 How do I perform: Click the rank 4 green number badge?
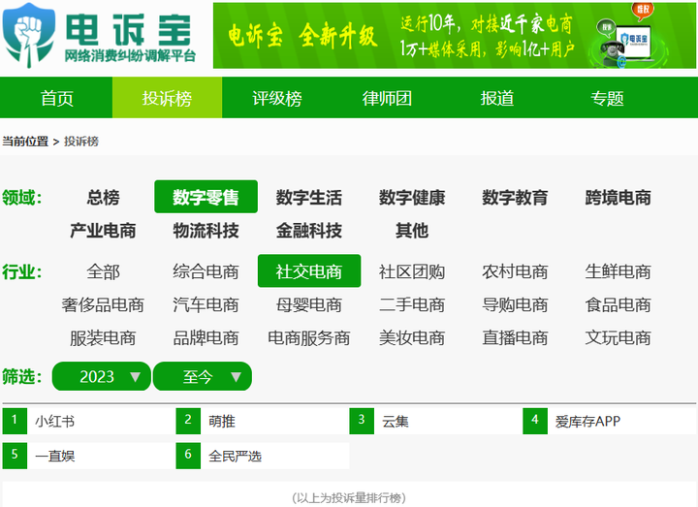coord(535,421)
